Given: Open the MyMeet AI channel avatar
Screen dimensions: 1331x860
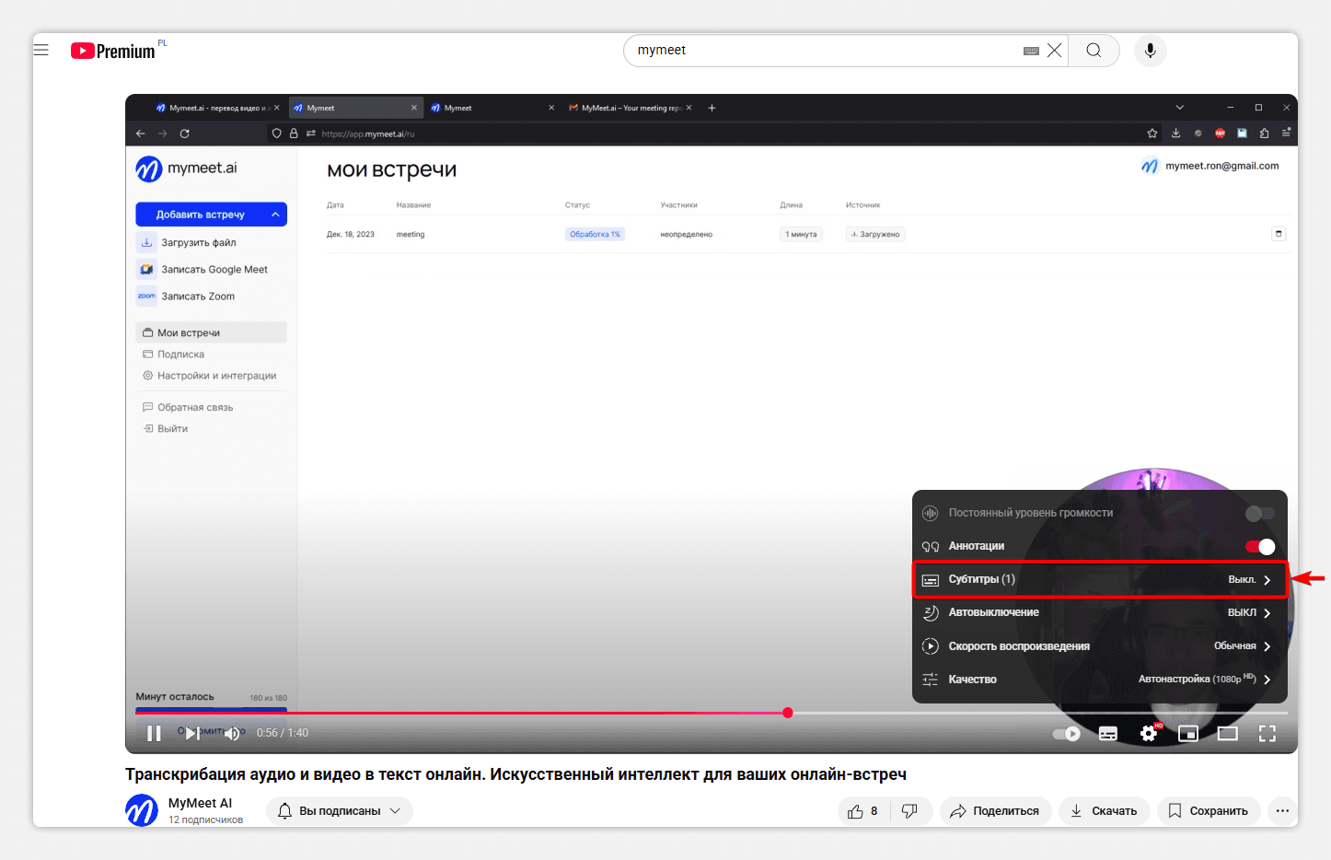Looking at the screenshot, I should click(x=142, y=810).
